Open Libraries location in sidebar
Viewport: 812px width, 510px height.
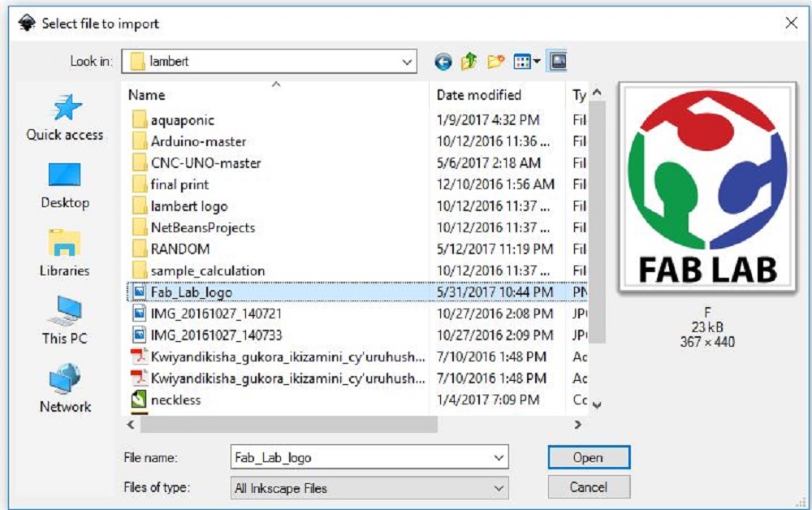65,253
